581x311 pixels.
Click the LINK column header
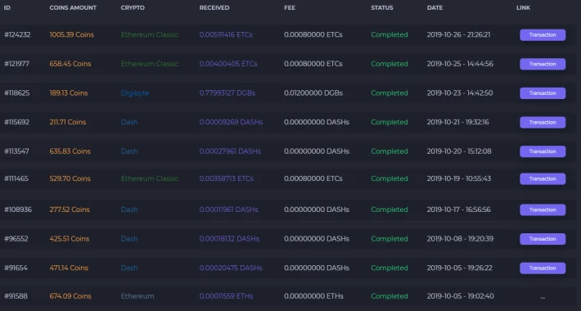click(x=523, y=8)
